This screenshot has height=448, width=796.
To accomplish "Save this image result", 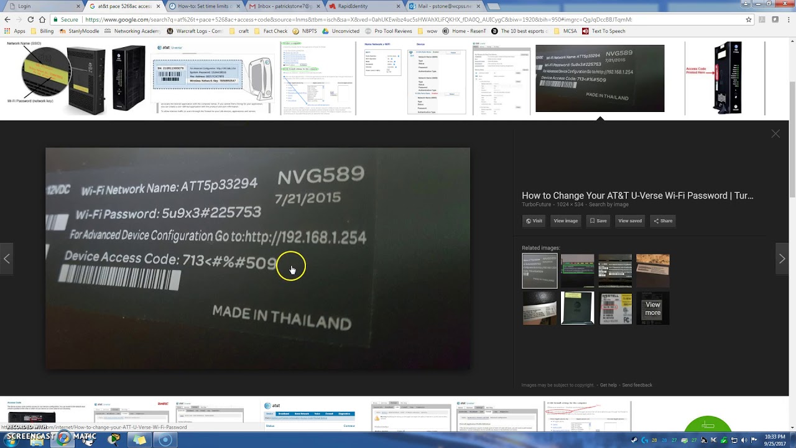I will click(x=598, y=221).
